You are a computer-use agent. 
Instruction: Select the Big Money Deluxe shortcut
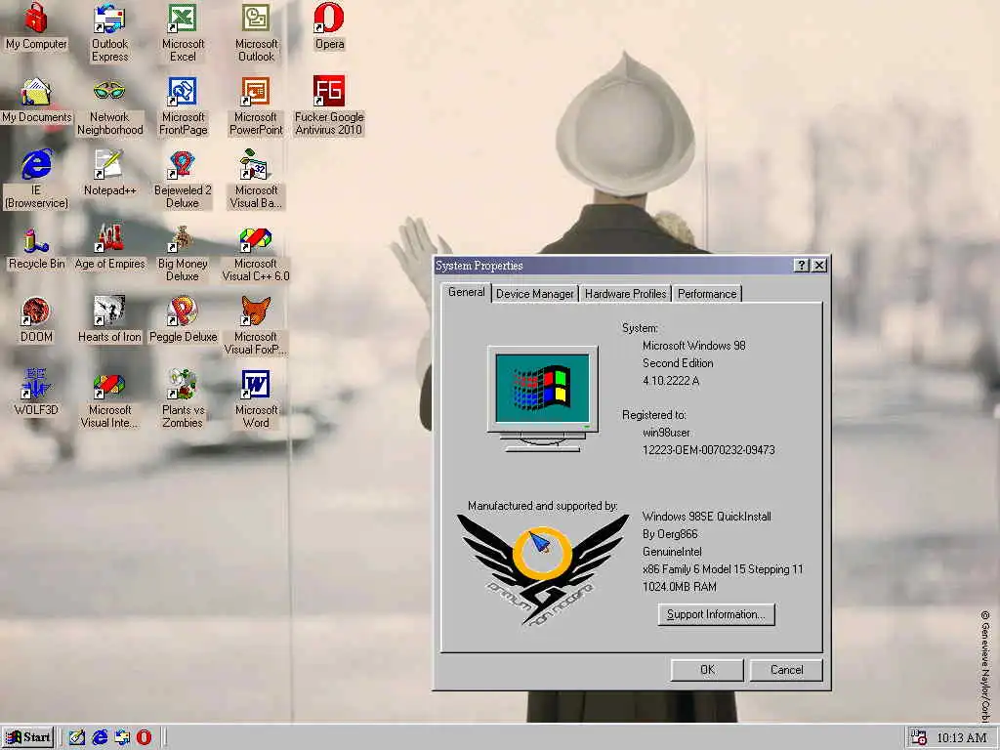click(183, 253)
